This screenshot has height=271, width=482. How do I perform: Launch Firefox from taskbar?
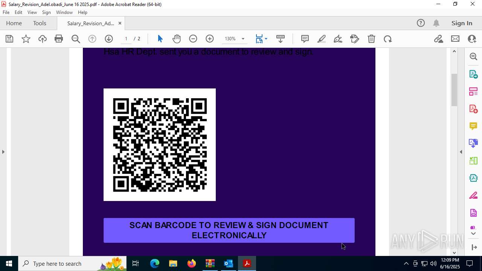(x=192, y=263)
